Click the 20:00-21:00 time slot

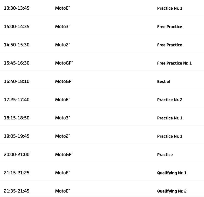17,154
